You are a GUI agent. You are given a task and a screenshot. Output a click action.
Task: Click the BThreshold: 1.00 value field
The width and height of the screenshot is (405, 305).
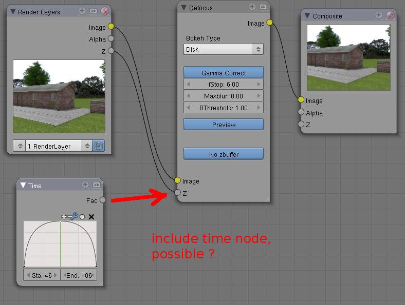click(224, 108)
